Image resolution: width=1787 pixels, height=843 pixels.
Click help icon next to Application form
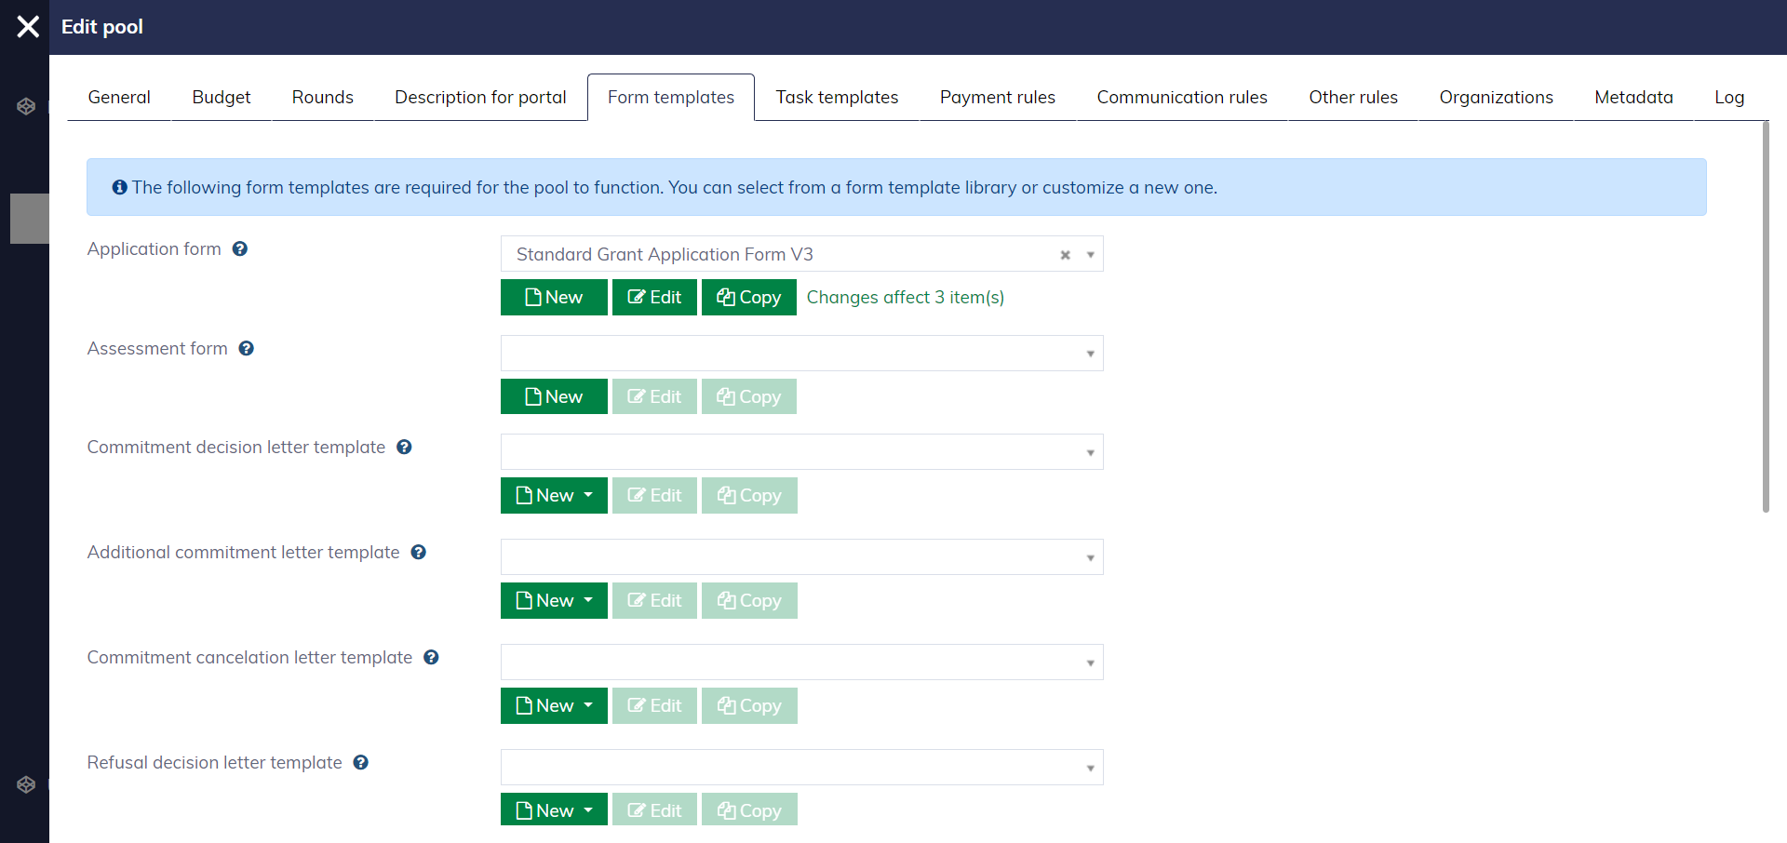click(x=240, y=249)
